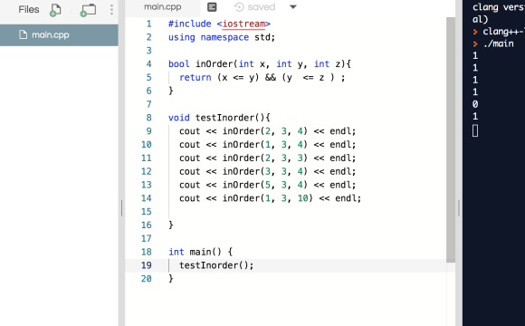This screenshot has height=326, width=525.
Task: Click line number 19 in the gutter
Action: (x=147, y=265)
